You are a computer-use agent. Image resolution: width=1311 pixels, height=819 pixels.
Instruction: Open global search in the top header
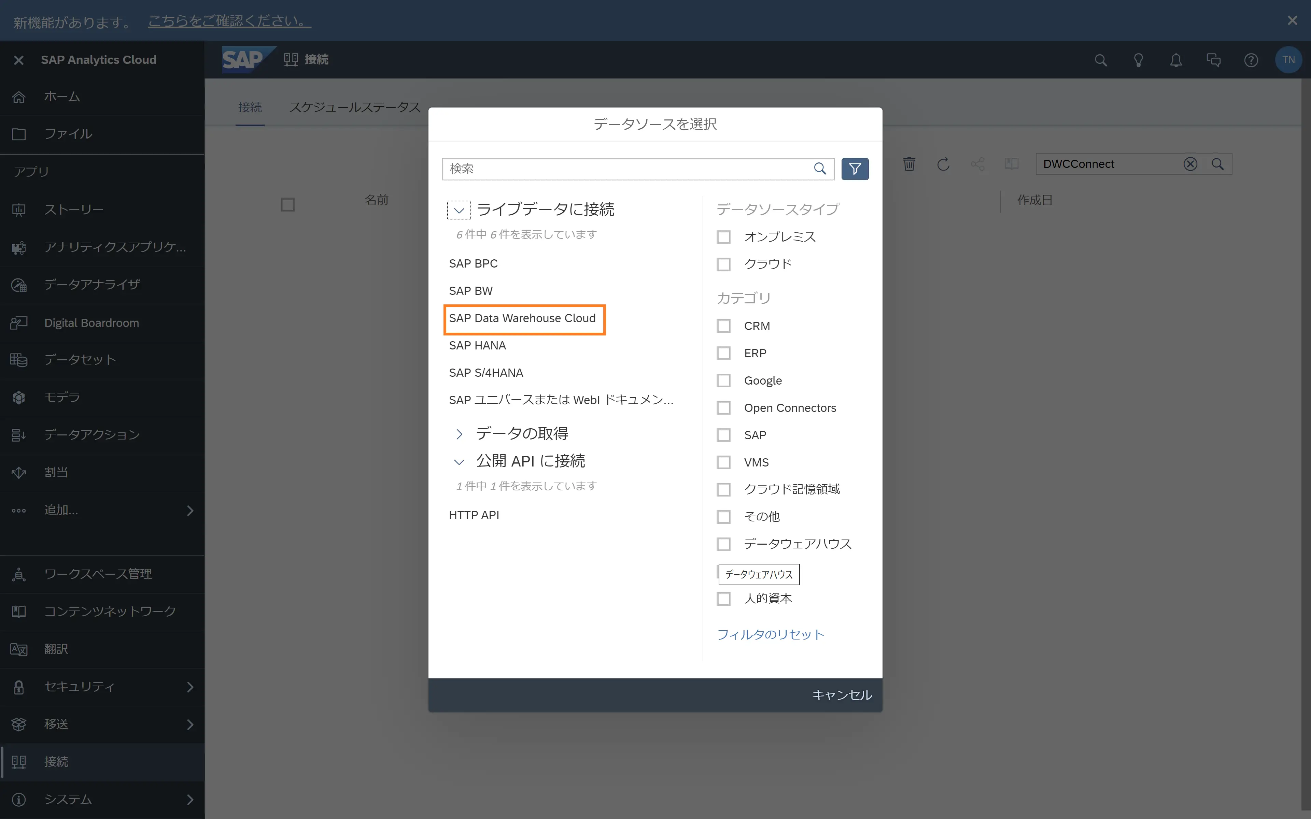[x=1100, y=60]
